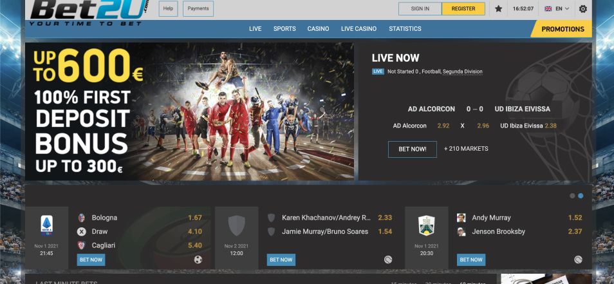
Task: Select the first grey carousel dot
Action: pos(573,196)
